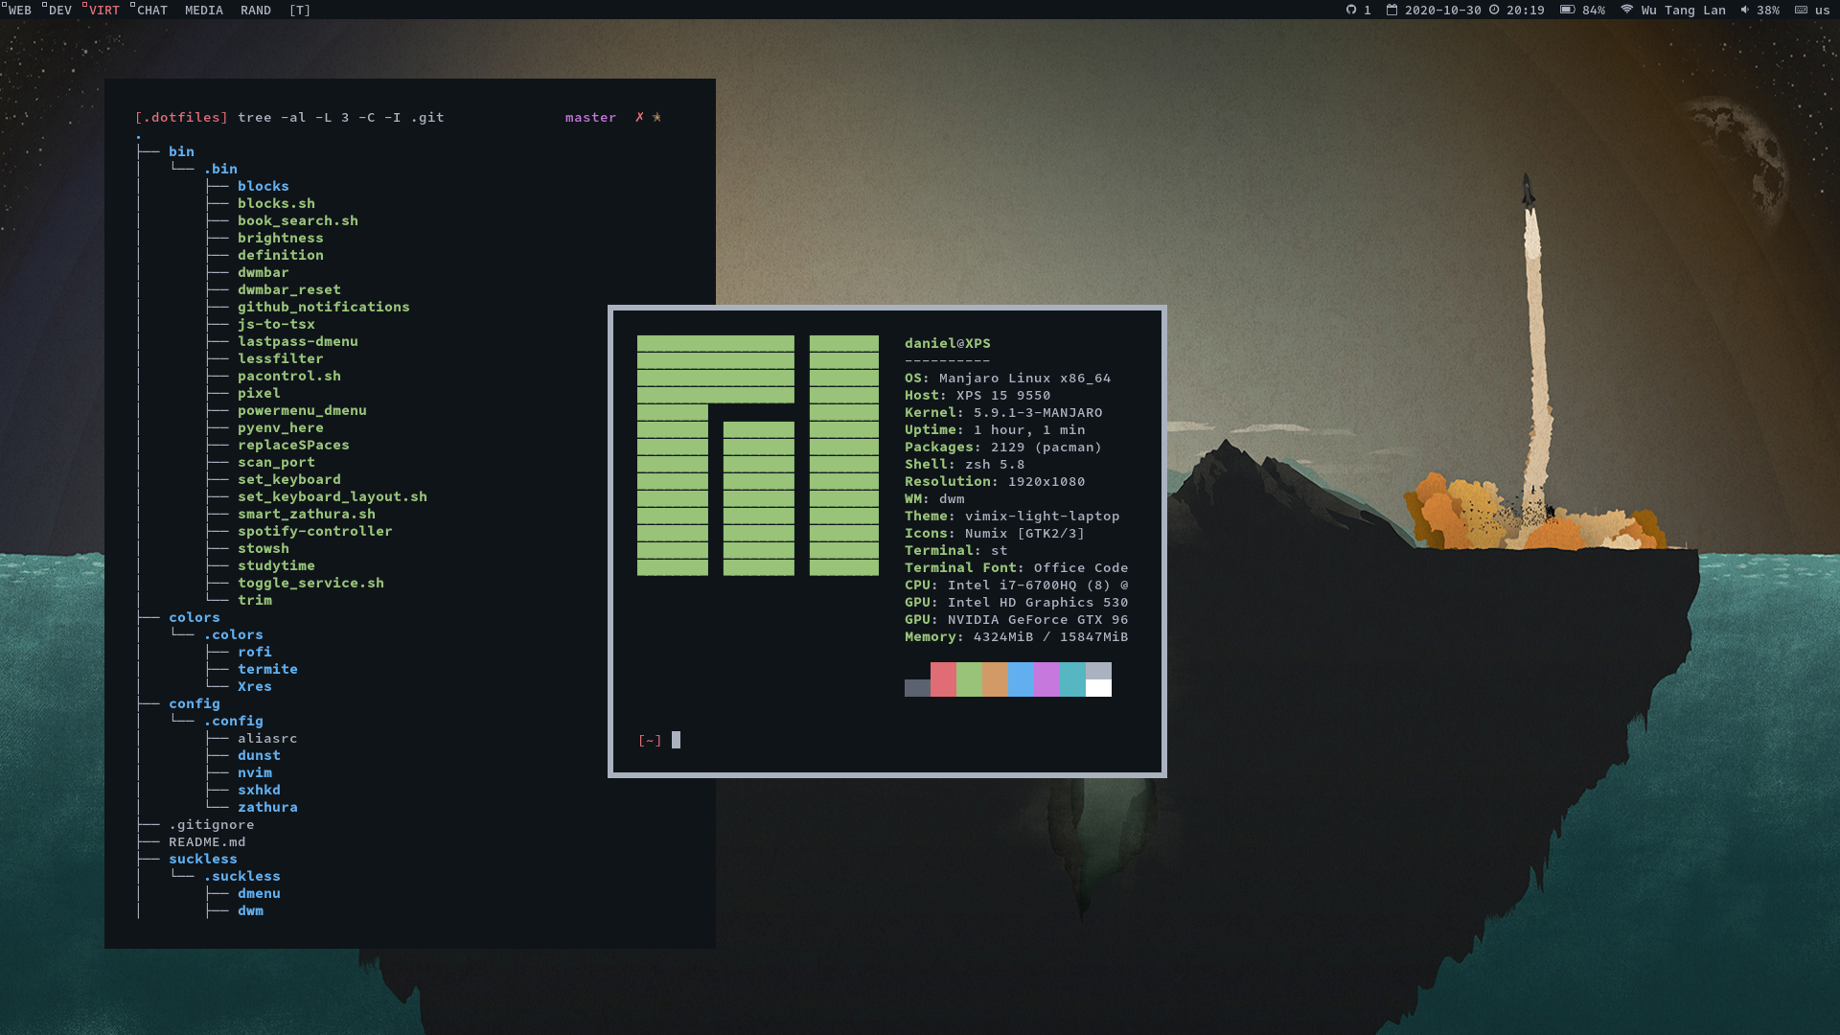1840x1035 pixels.
Task: Click the terminal prompt cursor after [~]
Action: [x=676, y=740]
